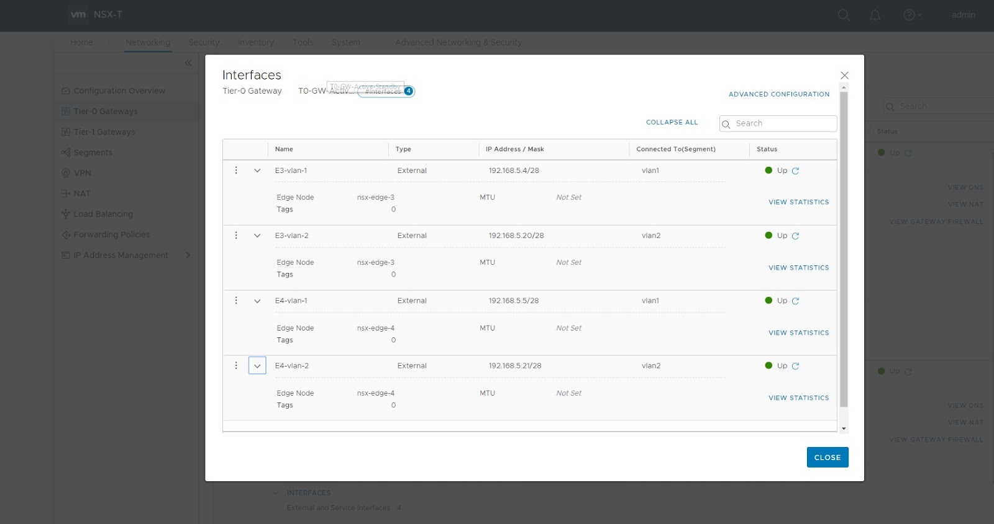Open Advanced Configuration link
This screenshot has width=994, height=524.
click(778, 94)
